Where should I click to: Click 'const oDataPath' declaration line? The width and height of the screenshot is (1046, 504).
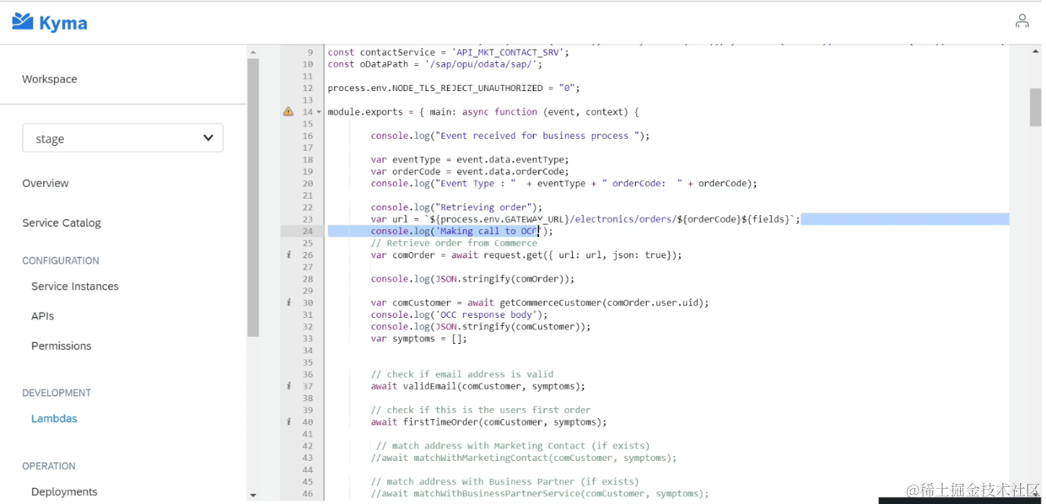[x=434, y=63]
